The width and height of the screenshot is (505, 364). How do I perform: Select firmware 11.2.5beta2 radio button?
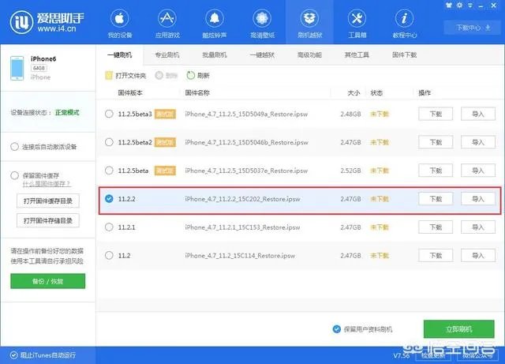[x=109, y=142]
